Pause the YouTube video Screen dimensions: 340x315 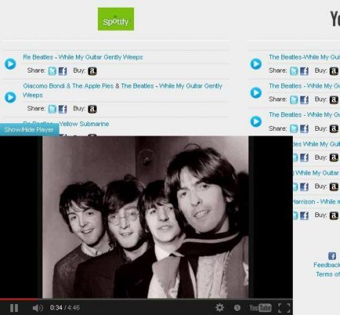[x=14, y=308]
